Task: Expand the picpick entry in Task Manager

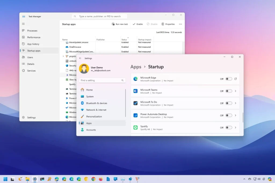Action: (x=63, y=56)
